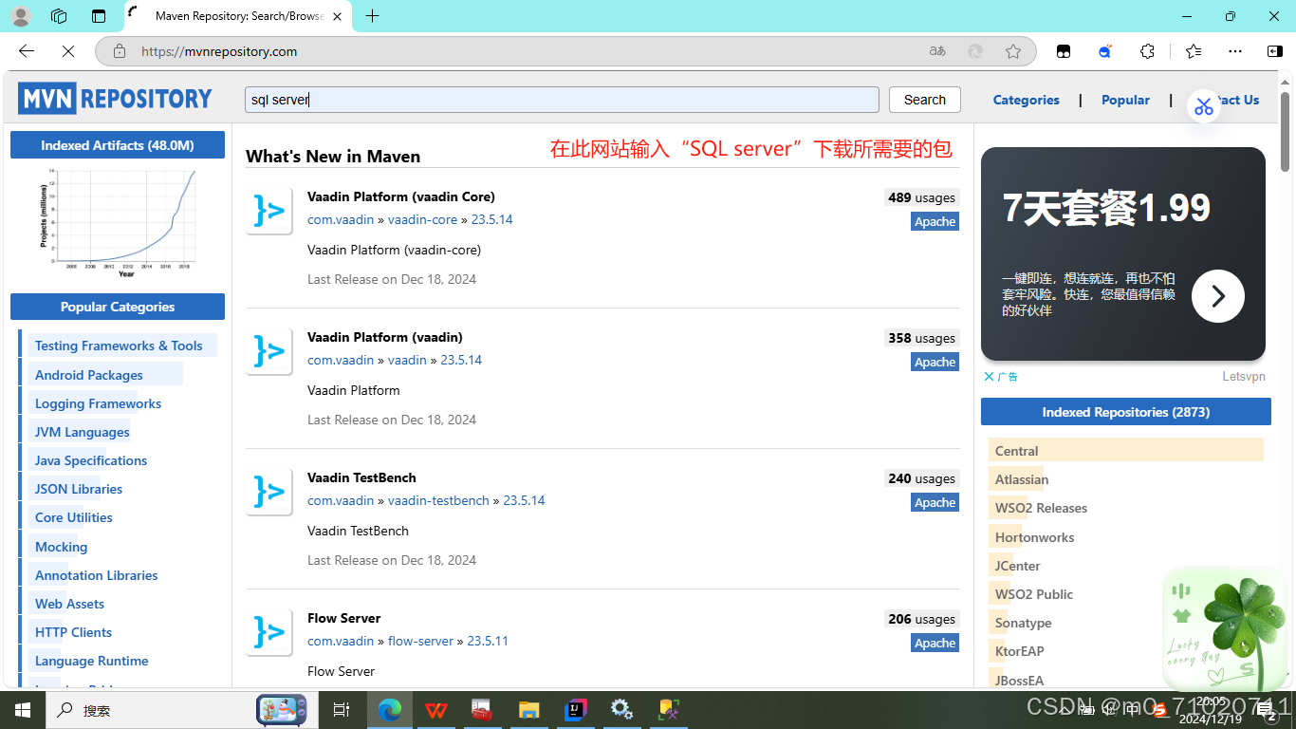Open Task View on the taskbar

tap(342, 710)
